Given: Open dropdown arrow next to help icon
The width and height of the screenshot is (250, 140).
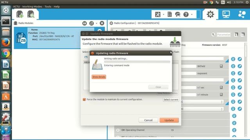Looking at the screenshot, I should click(192, 14).
